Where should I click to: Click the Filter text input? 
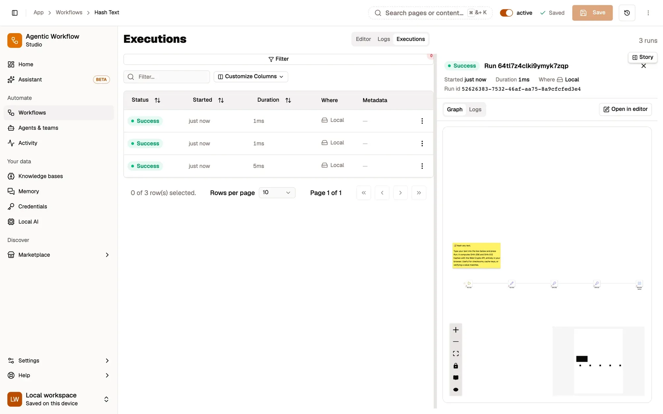167,77
